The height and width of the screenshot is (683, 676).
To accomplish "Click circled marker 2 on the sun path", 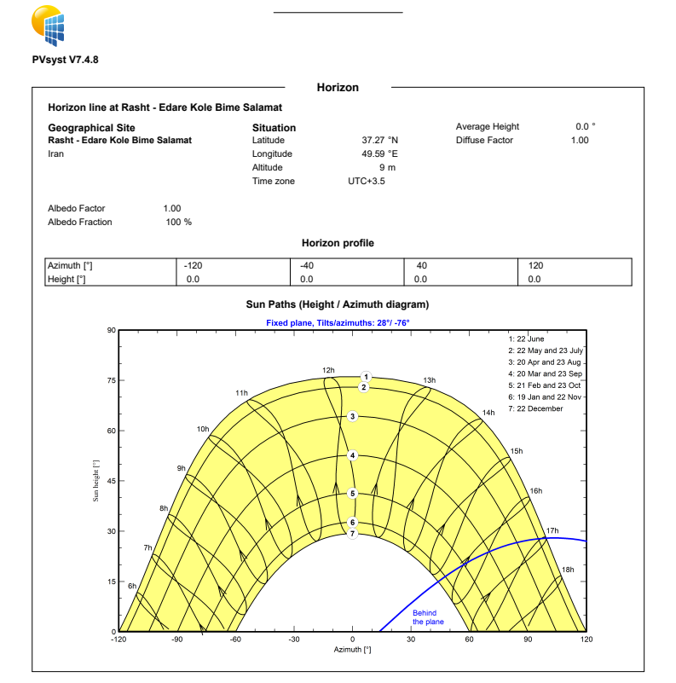I will tap(364, 387).
